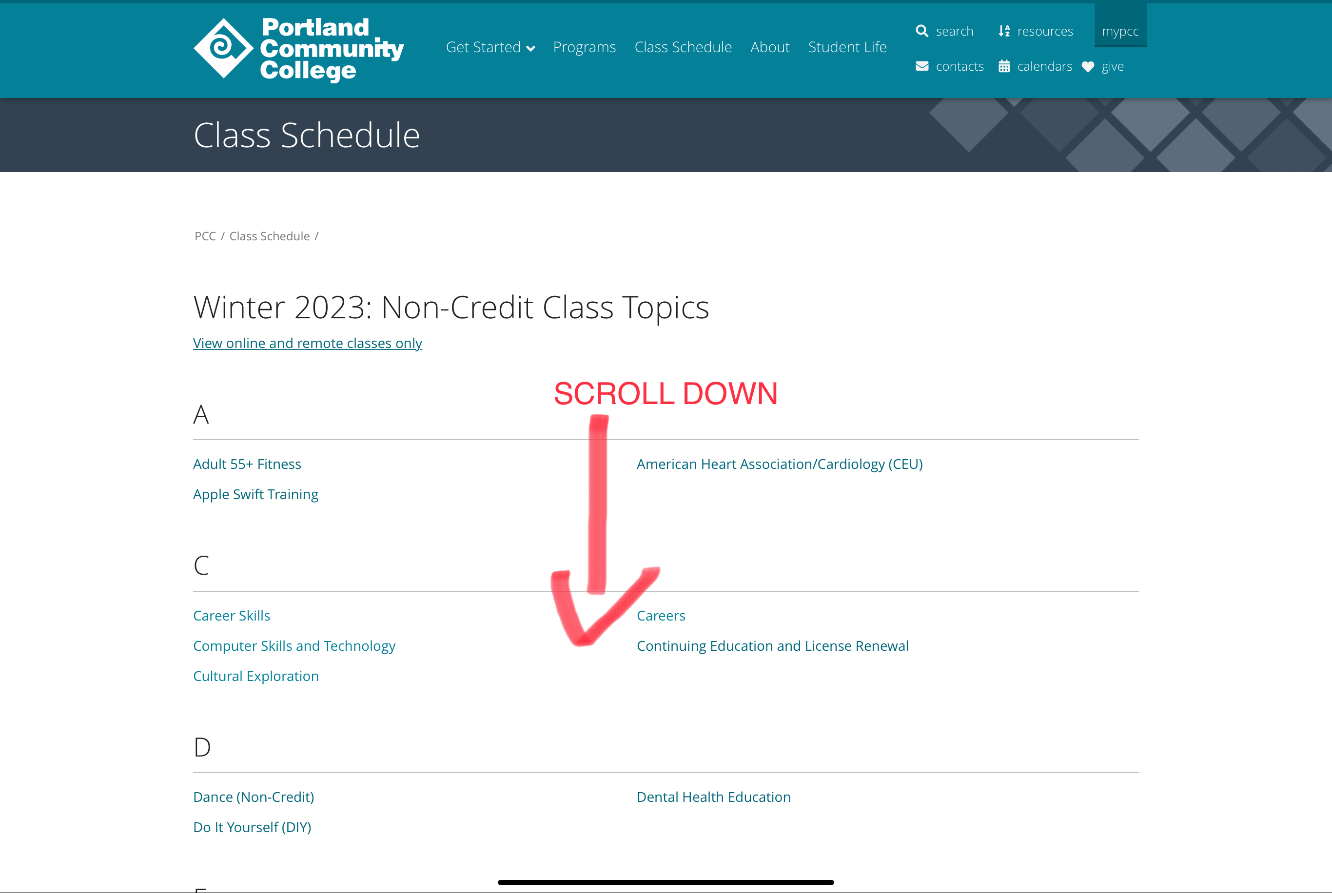Open the Adult 55+ Fitness topic
The image size is (1332, 893).
point(247,464)
